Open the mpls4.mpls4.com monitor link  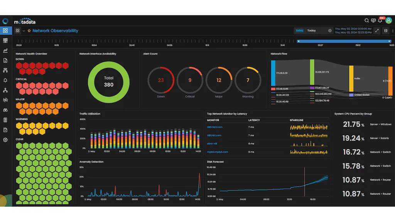[218, 152]
